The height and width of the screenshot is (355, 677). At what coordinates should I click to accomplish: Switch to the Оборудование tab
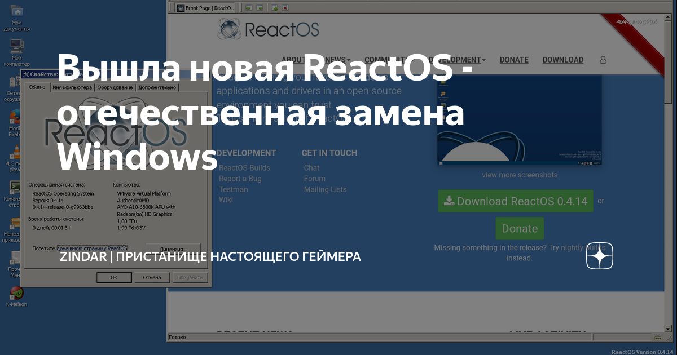pyautogui.click(x=115, y=87)
